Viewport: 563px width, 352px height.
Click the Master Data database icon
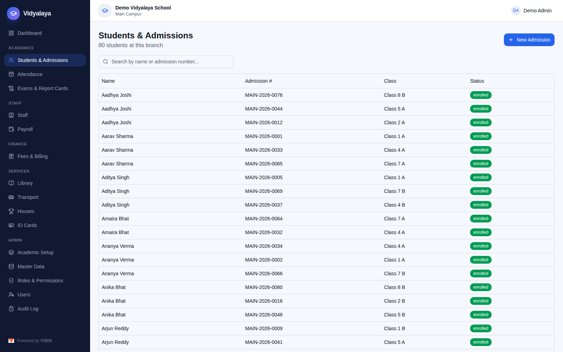pos(11,266)
